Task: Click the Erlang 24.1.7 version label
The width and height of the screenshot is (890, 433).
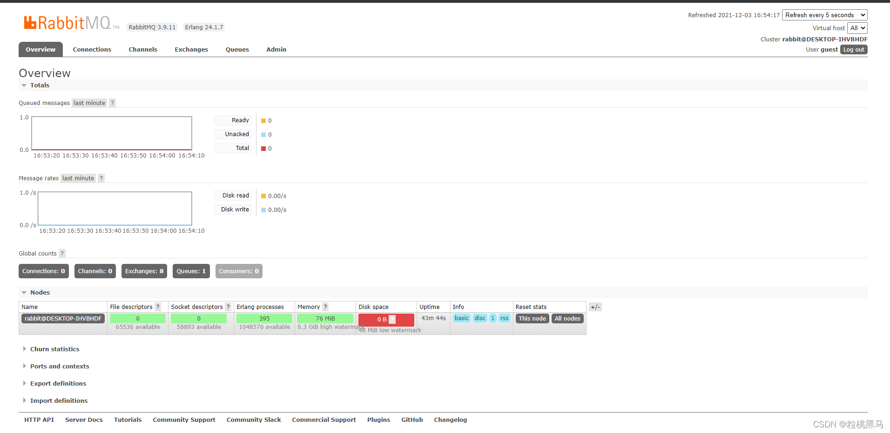Action: point(204,27)
